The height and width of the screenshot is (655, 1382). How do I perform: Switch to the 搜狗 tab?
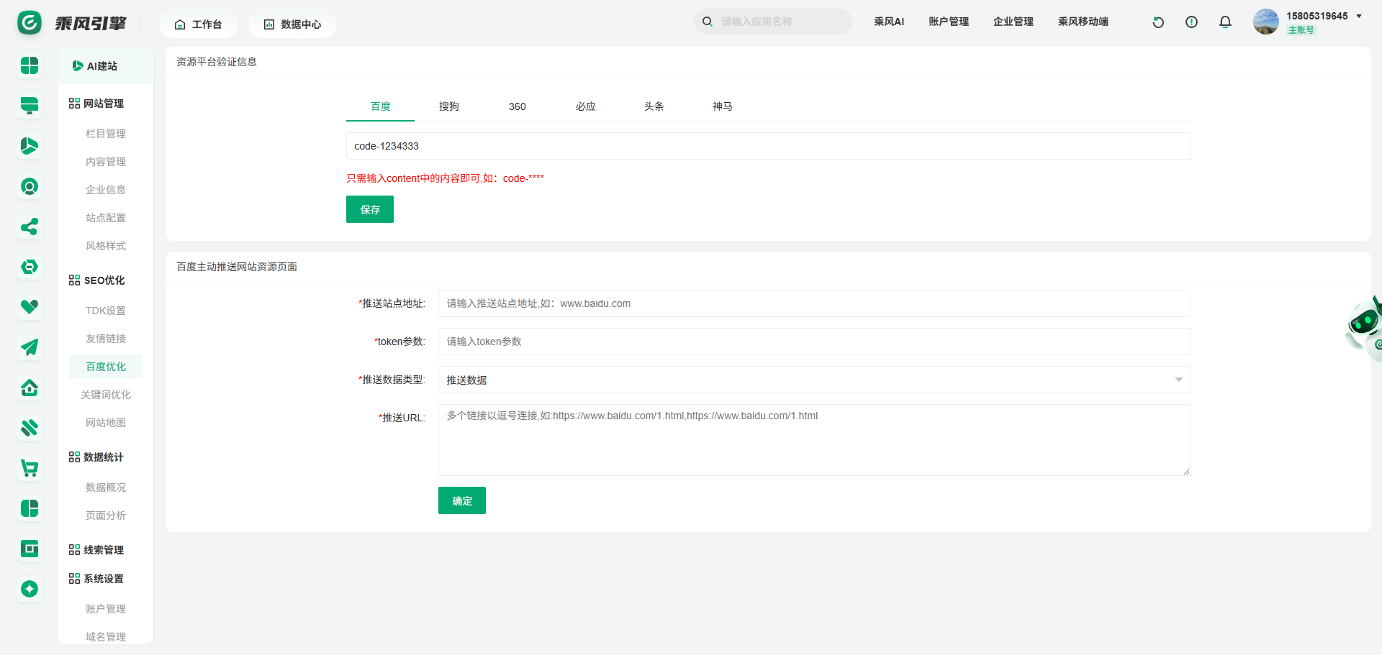tap(448, 106)
